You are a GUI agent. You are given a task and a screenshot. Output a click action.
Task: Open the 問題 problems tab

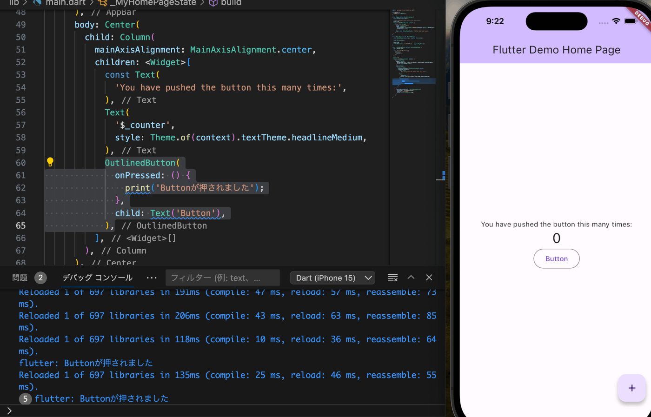(x=20, y=278)
